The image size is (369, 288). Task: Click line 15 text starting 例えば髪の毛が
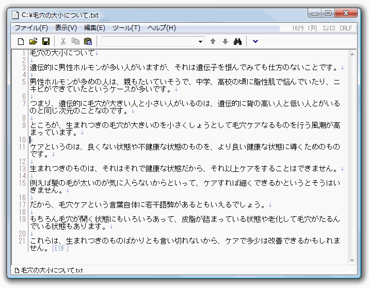(185, 186)
